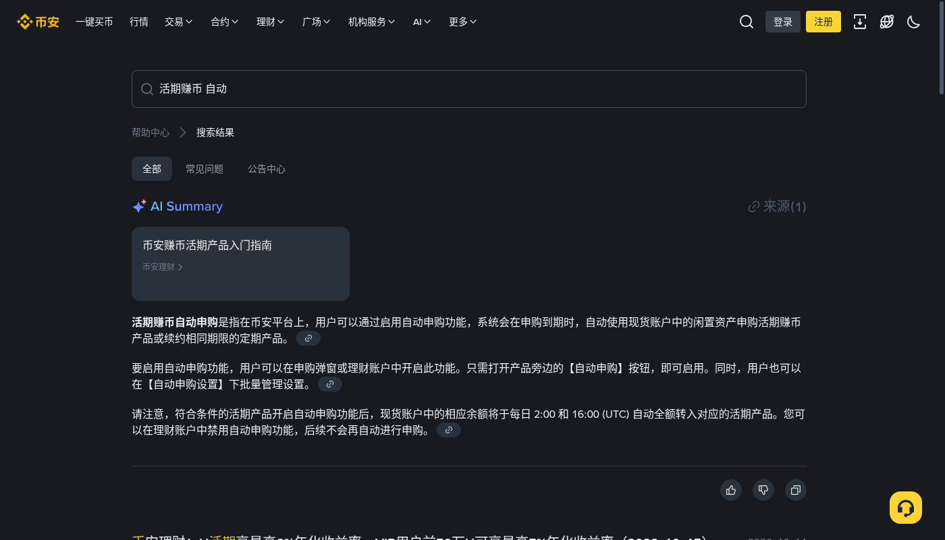Click the 注册 button

pyautogui.click(x=823, y=22)
